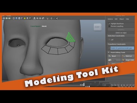Click the green-arrows icon in viewport toolbar

pos(7,18)
